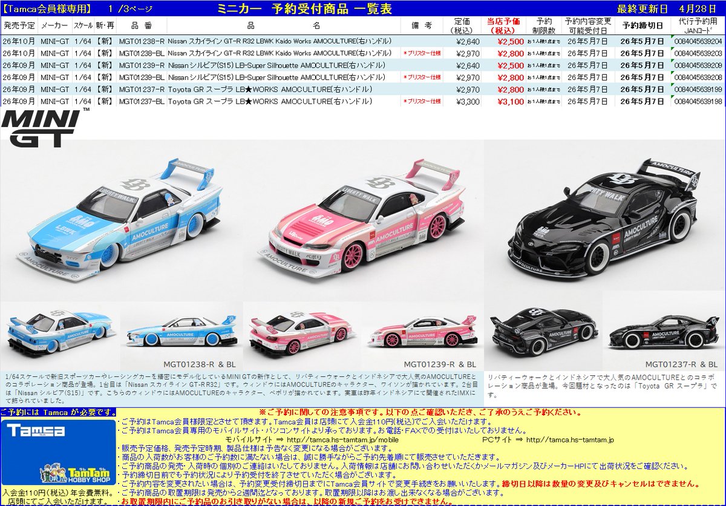Screen dimensions: 726x506
Task: Select the 予約締切日 column header
Action: 642,25
